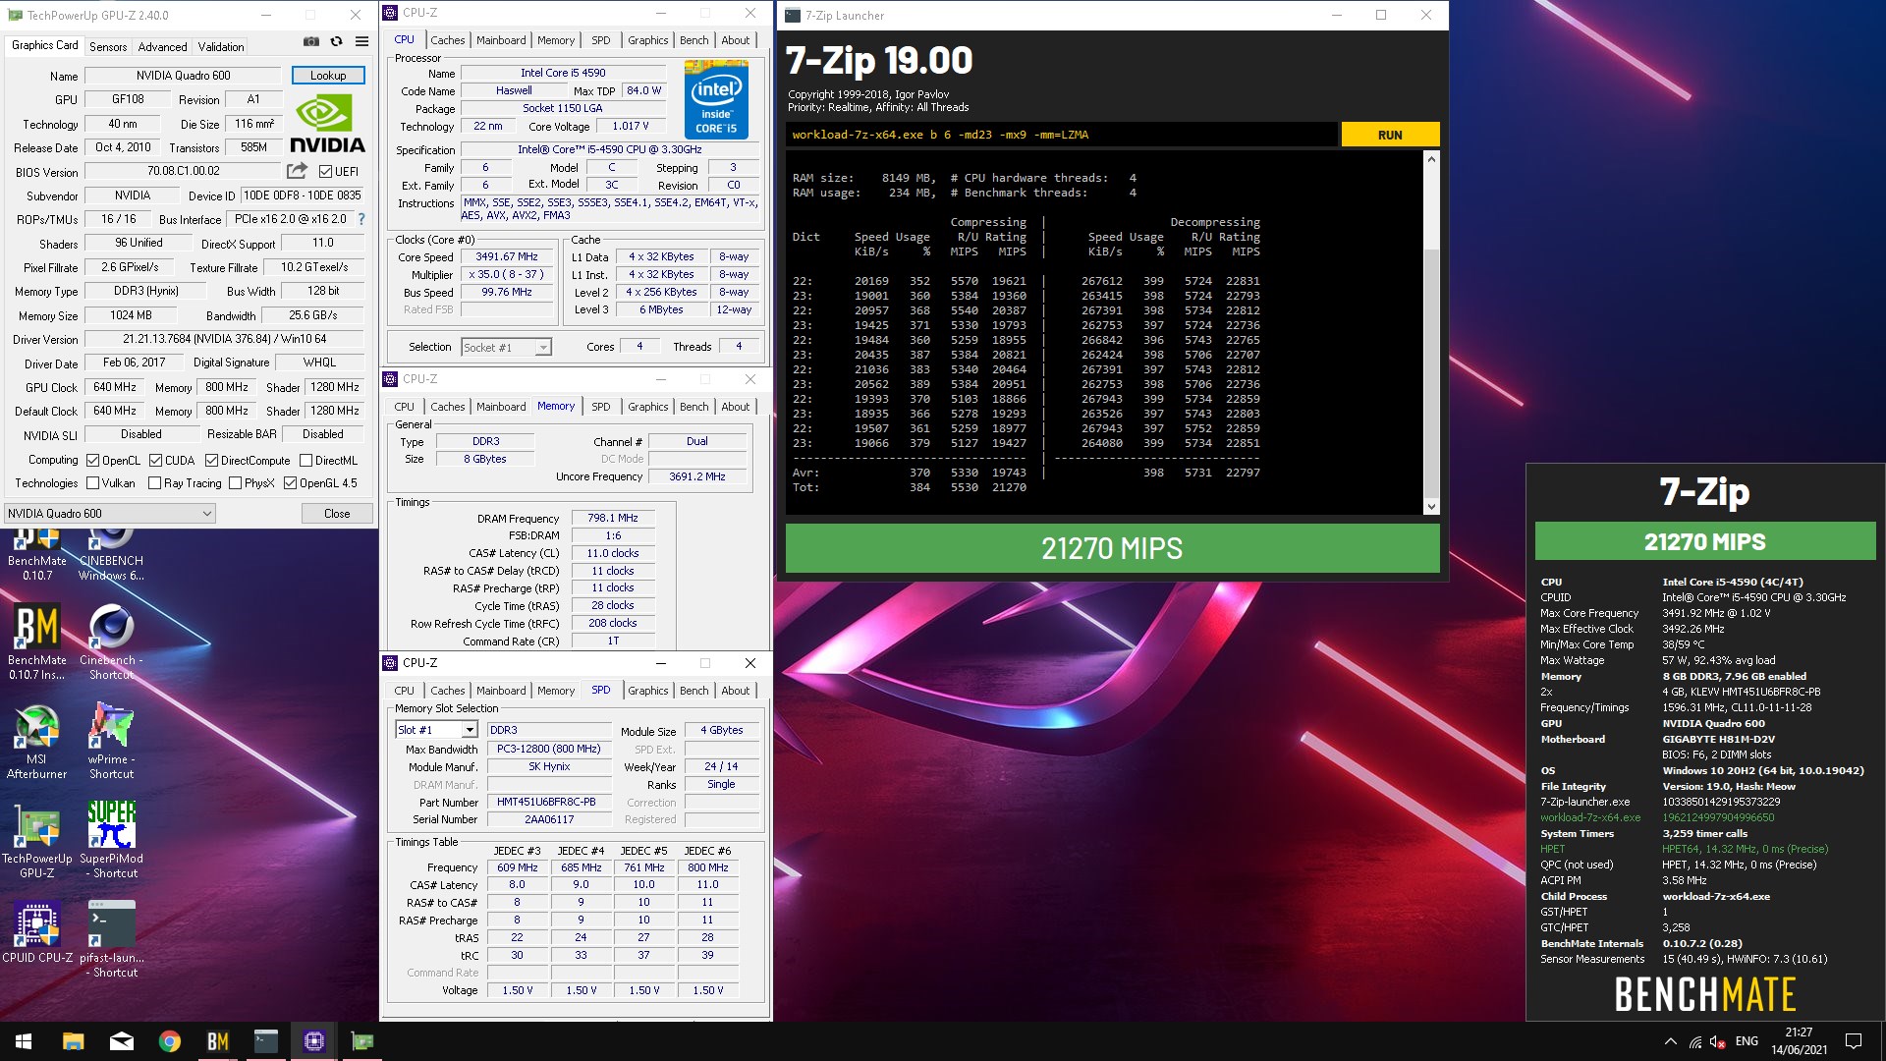Click the NVIDIA logo in GPU-Z
Image resolution: width=1886 pixels, height=1061 pixels.
[x=327, y=124]
